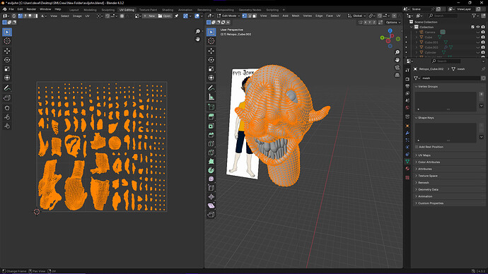The height and width of the screenshot is (274, 488).
Task: Click the mesh data name field
Action: 451,78
